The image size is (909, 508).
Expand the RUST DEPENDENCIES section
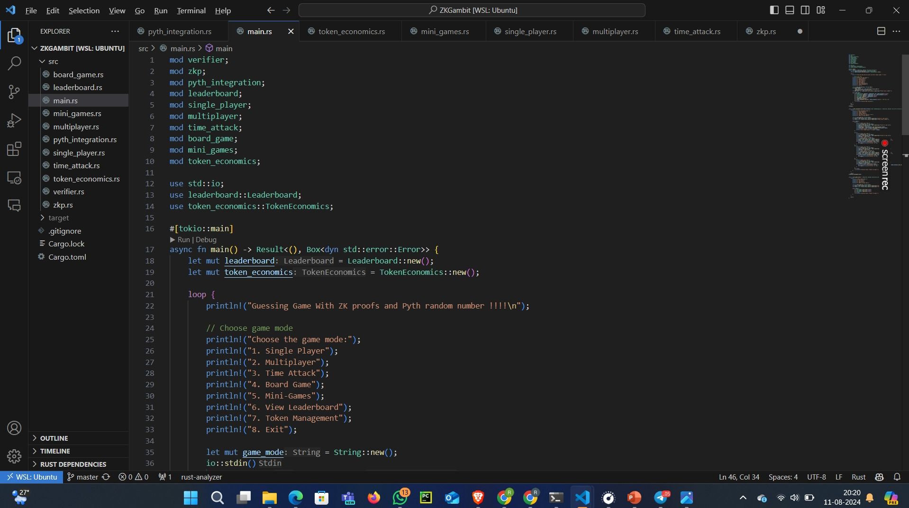click(x=79, y=464)
